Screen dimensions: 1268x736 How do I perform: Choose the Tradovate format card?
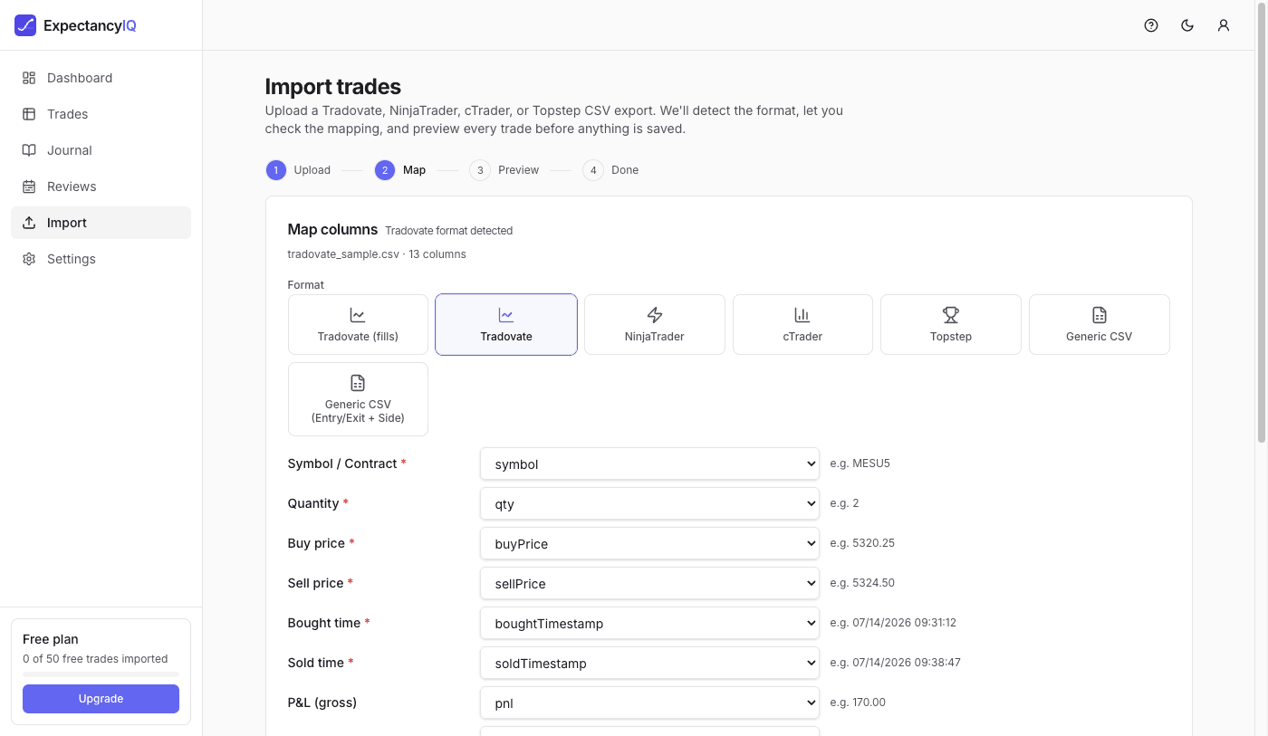(x=506, y=324)
